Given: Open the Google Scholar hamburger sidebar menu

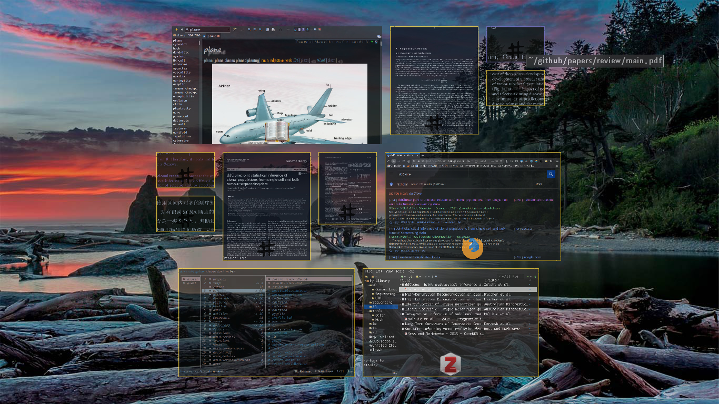Looking at the screenshot, I should 391,174.
